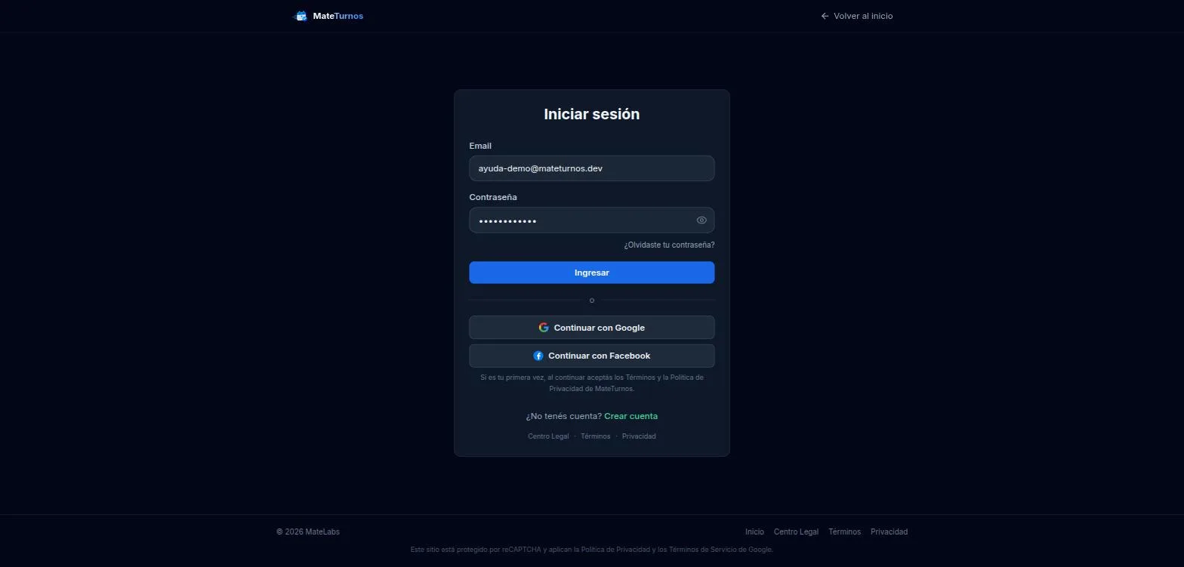This screenshot has width=1184, height=567.
Task: Continue with Facebook sign-in
Action: pos(591,356)
